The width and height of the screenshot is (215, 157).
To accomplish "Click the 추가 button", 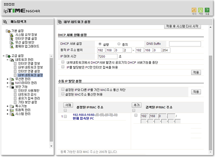I will 137,105.
